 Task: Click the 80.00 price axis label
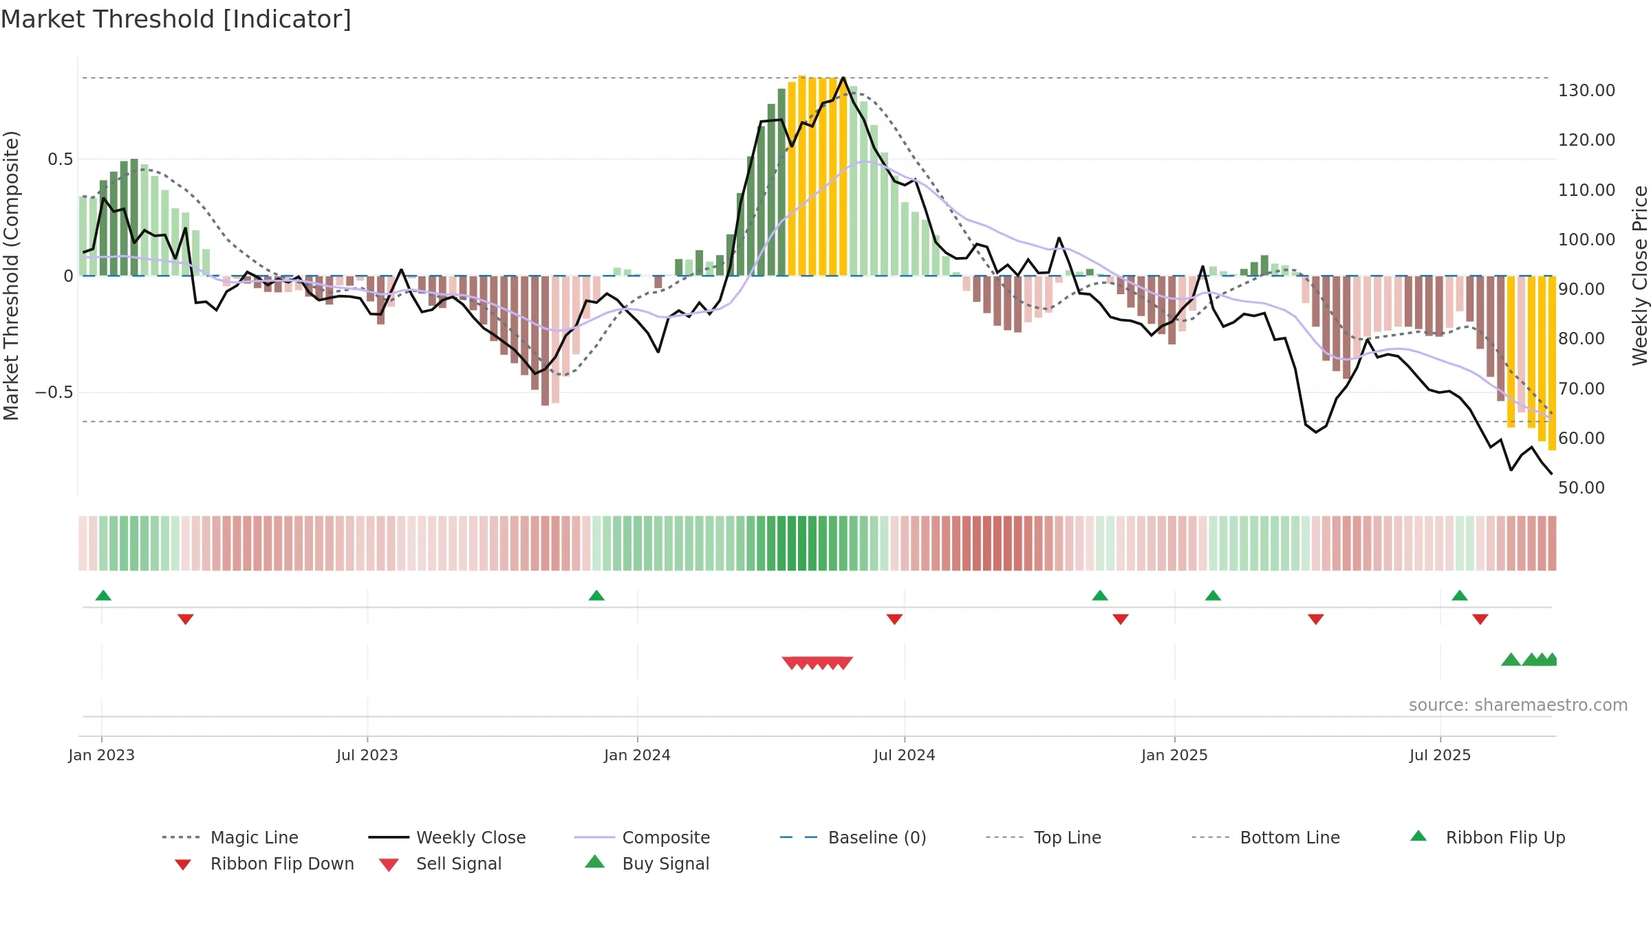pos(1582,339)
